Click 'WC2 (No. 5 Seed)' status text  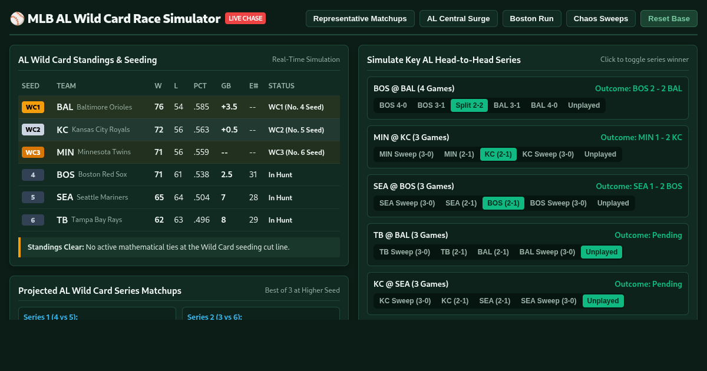[296, 130]
